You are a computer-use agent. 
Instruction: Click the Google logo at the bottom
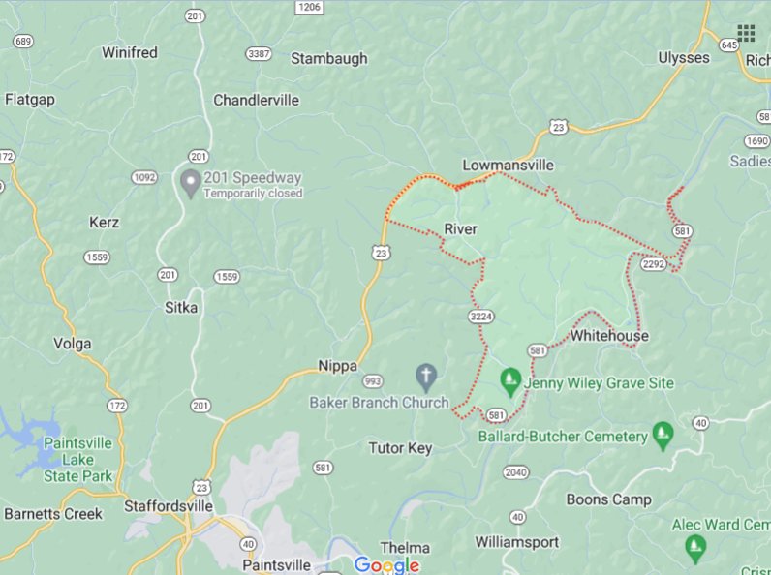tap(387, 565)
